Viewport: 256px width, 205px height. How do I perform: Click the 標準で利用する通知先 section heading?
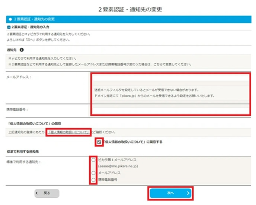tap(23, 152)
